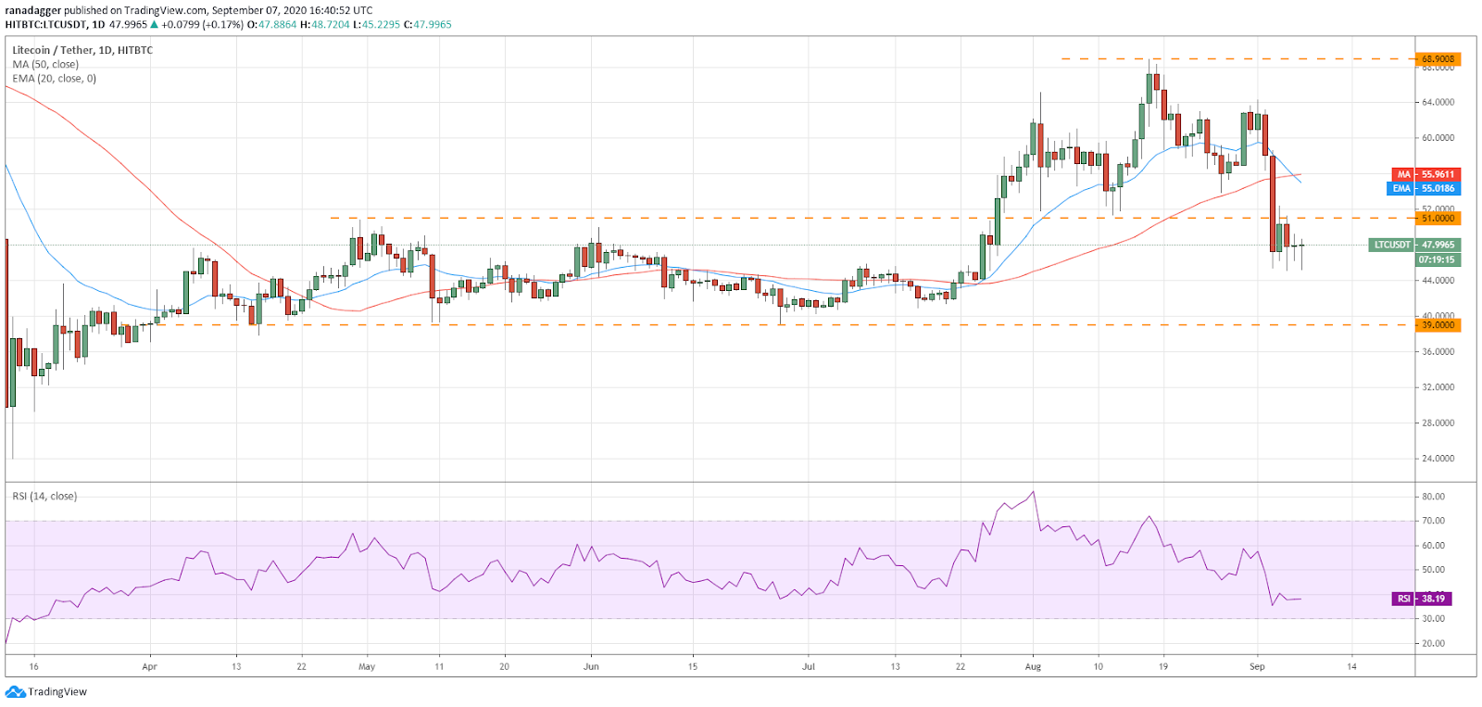This screenshot has width=1482, height=707.
Task: Click the 14 date label on the time axis
Action: [1352, 667]
